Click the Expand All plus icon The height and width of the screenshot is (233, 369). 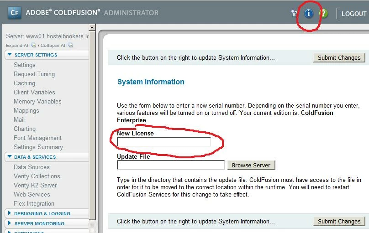tap(34, 45)
